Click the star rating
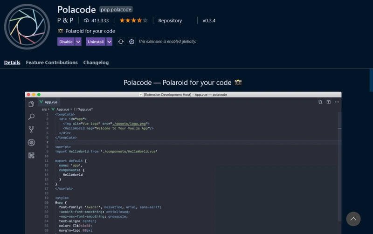 point(133,21)
